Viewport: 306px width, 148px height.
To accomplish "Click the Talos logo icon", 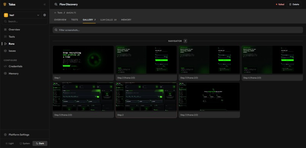I will (x=5, y=4).
